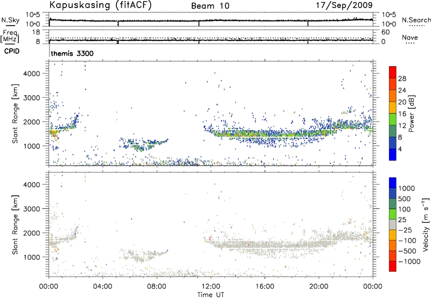Select the Slant Range [km] label of velocity panel
The height and width of the screenshot is (298, 431).
coord(15,224)
